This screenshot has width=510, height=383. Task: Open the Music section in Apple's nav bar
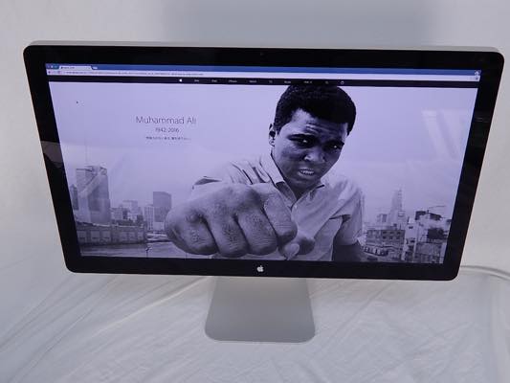click(x=287, y=82)
